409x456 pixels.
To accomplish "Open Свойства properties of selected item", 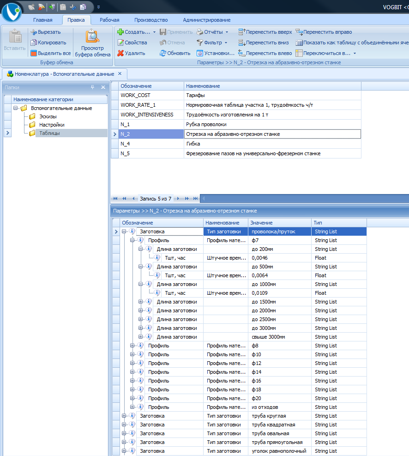I will tap(132, 43).
